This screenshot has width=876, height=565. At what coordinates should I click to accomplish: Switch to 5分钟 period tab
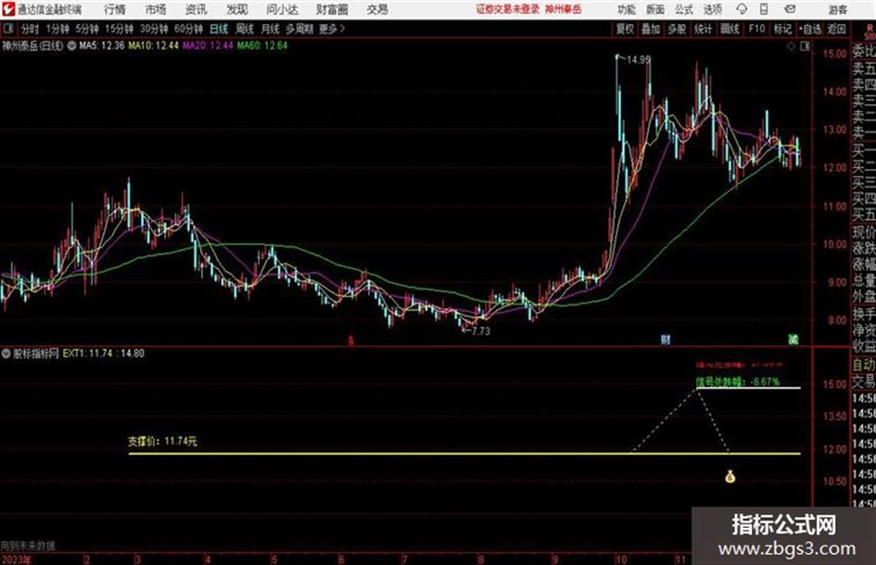point(86,29)
